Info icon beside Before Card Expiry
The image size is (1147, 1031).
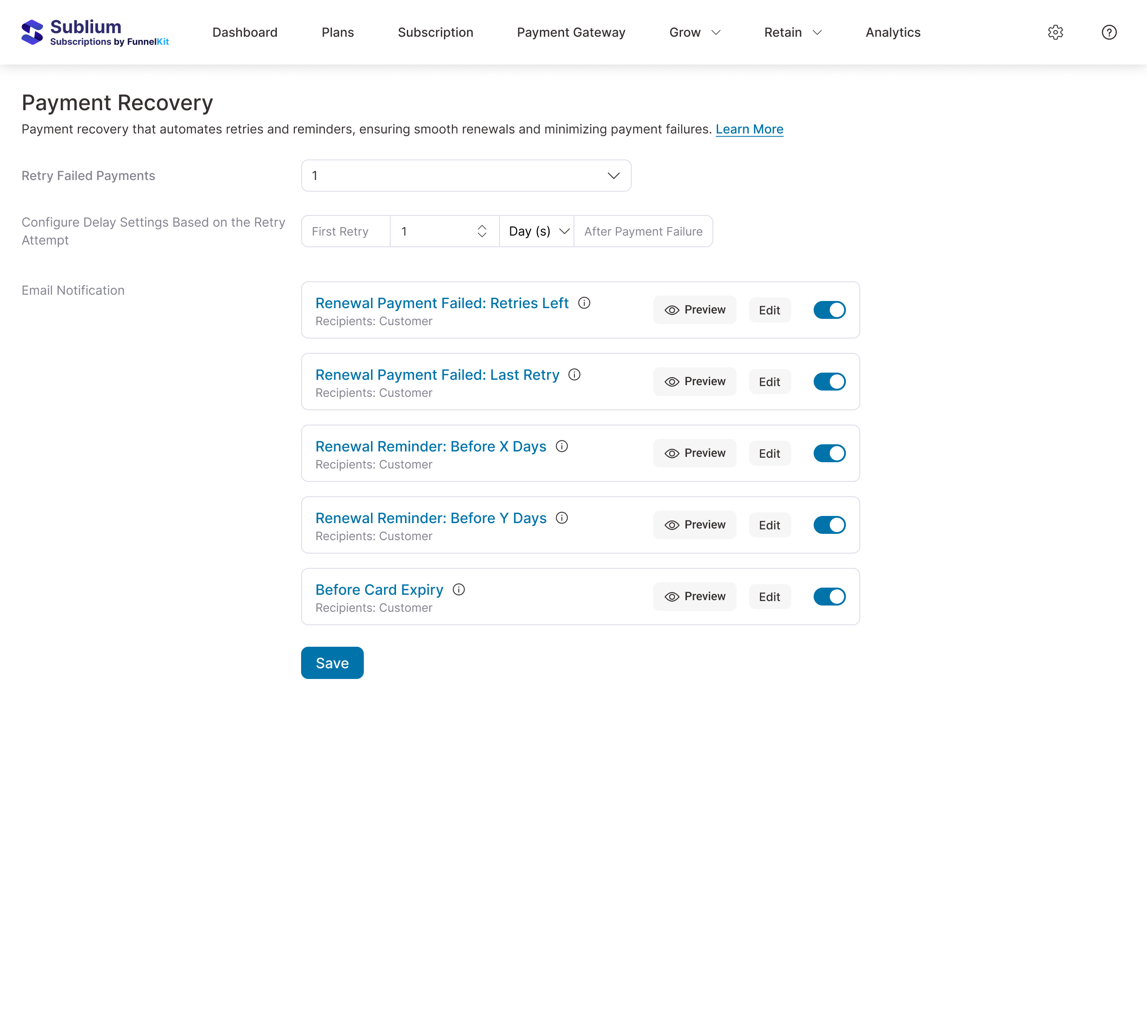pos(458,590)
